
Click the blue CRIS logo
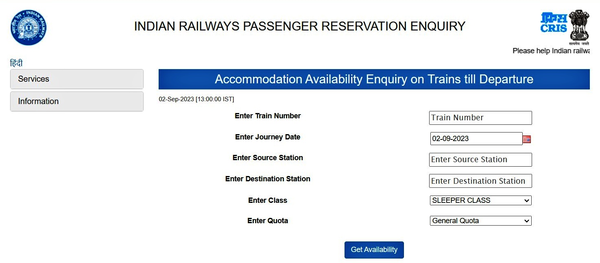554,22
